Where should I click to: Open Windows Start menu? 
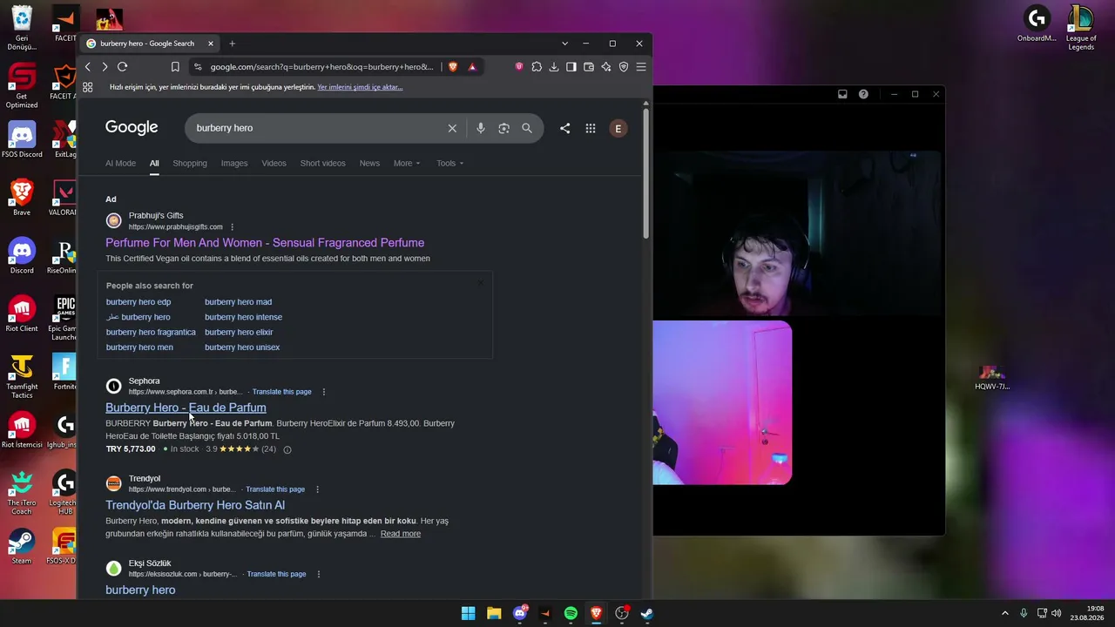pos(469,613)
